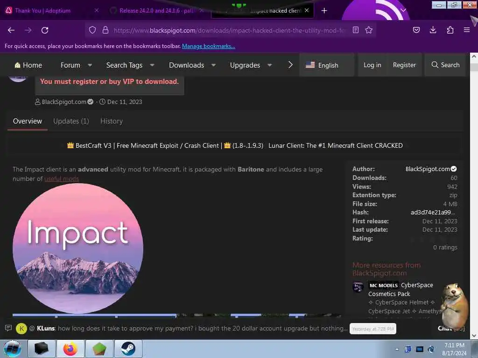Bookmark this page with the star icon
This screenshot has width=478, height=358.
[369, 30]
